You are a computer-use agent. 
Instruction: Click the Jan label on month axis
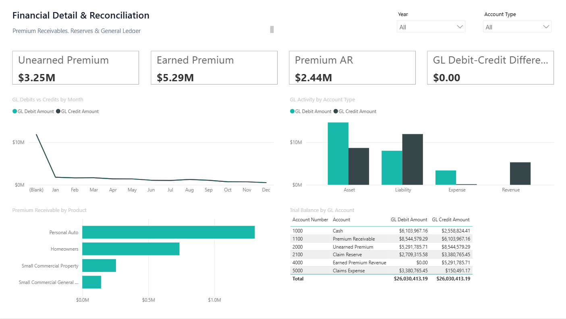[x=56, y=190]
